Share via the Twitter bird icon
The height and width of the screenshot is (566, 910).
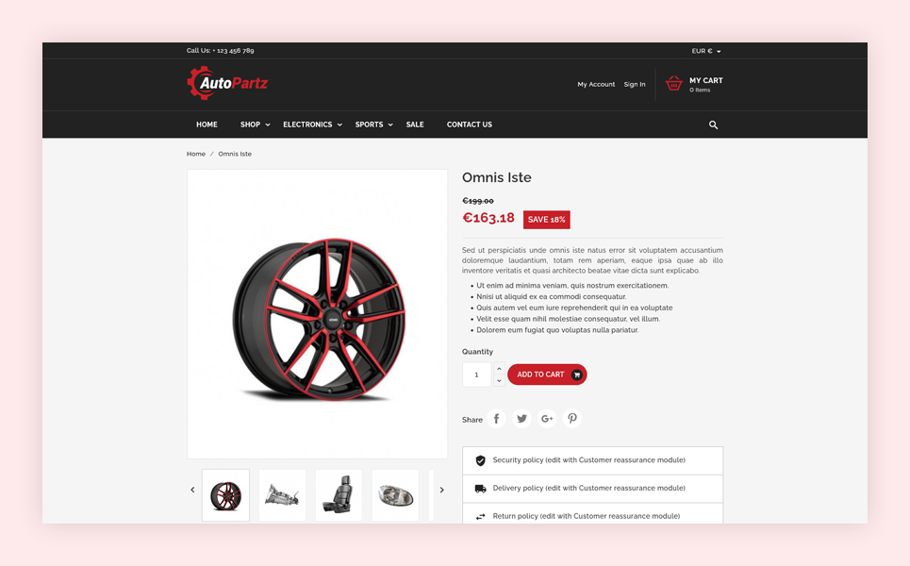click(x=521, y=419)
